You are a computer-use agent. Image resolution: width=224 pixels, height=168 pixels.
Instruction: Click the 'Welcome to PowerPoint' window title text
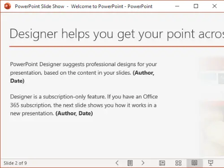click(97, 6)
